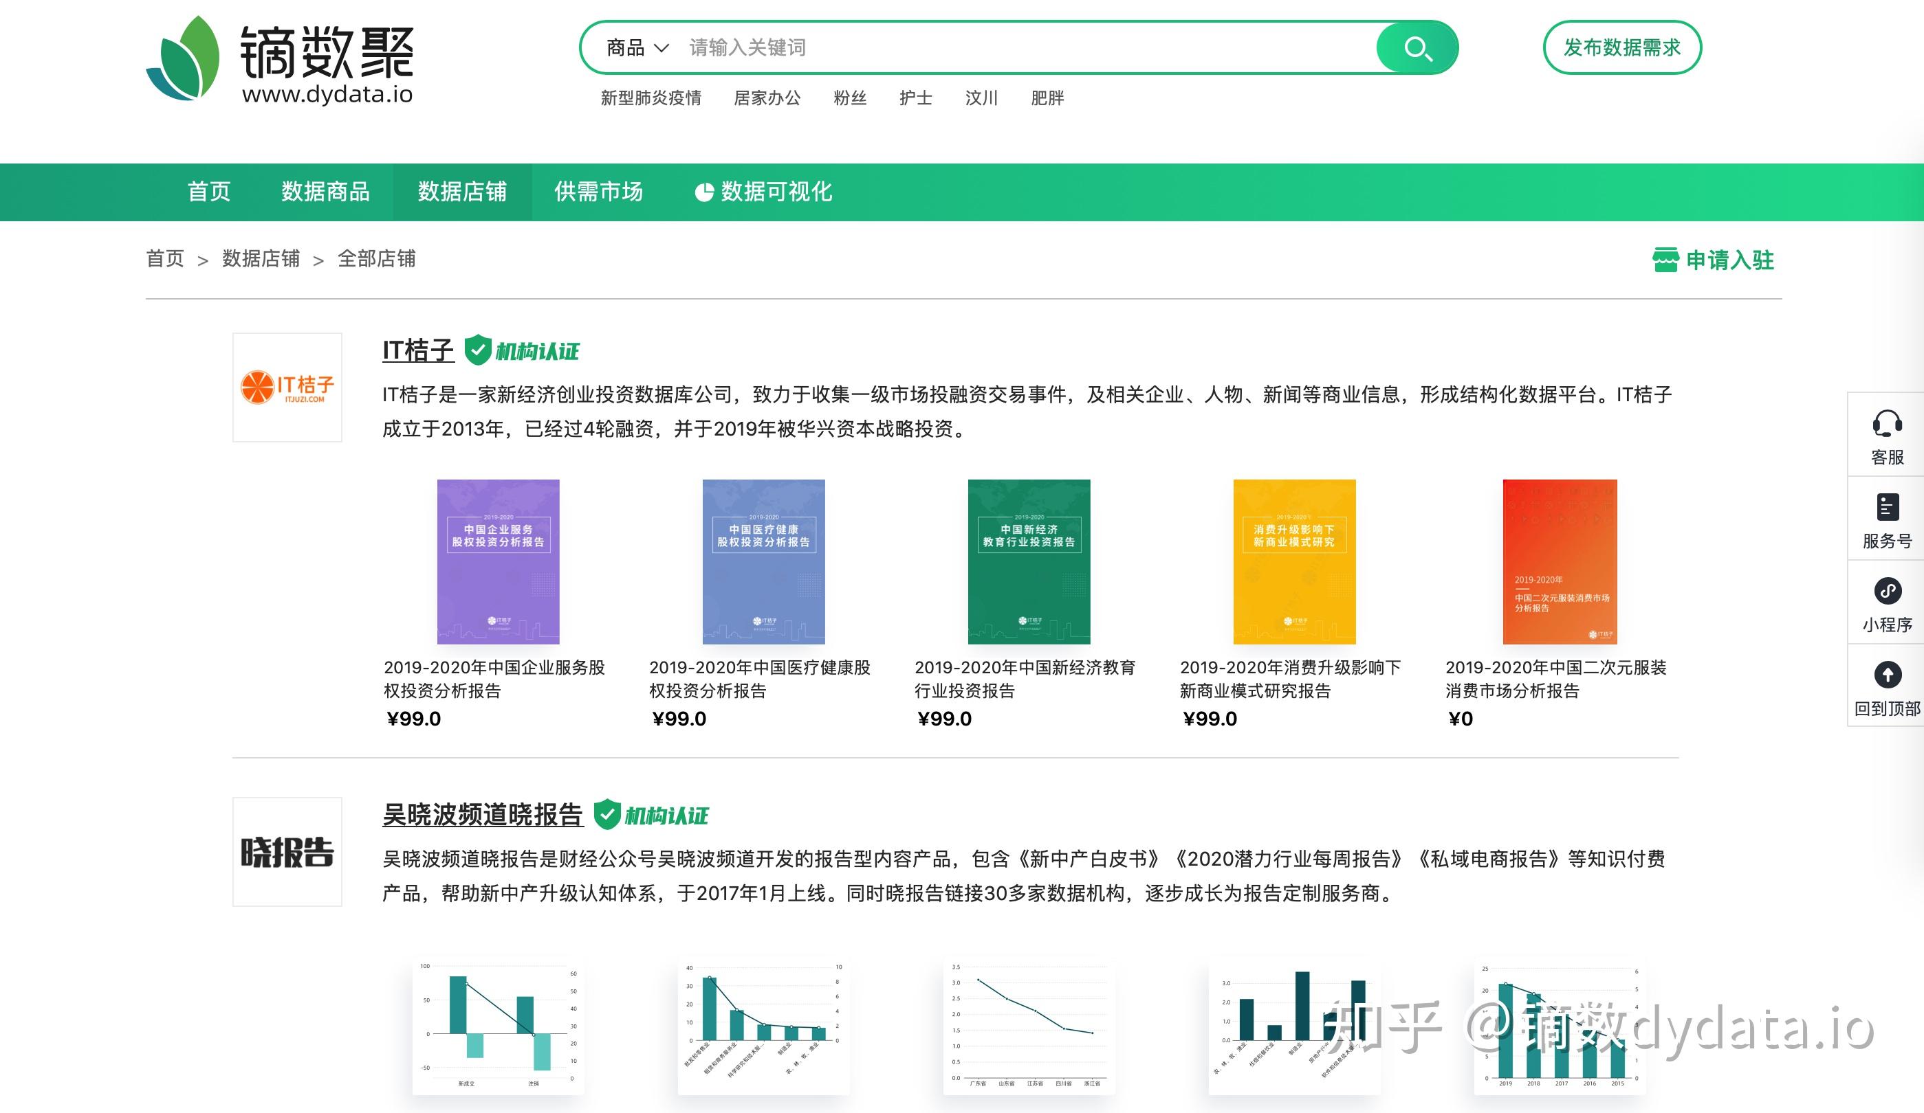This screenshot has height=1113, width=1924.
Task: Select hot keyword 粉丝
Action: coord(850,98)
